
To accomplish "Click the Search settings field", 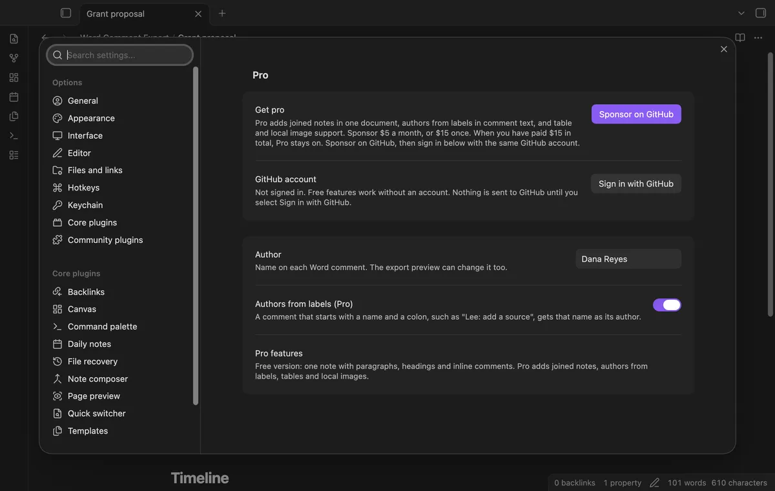I will pos(120,55).
